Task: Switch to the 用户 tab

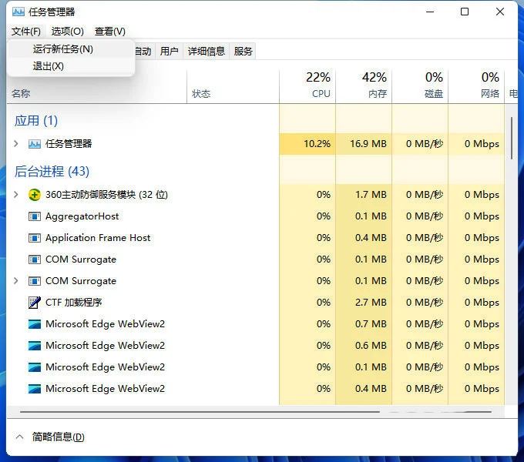Action: [169, 51]
